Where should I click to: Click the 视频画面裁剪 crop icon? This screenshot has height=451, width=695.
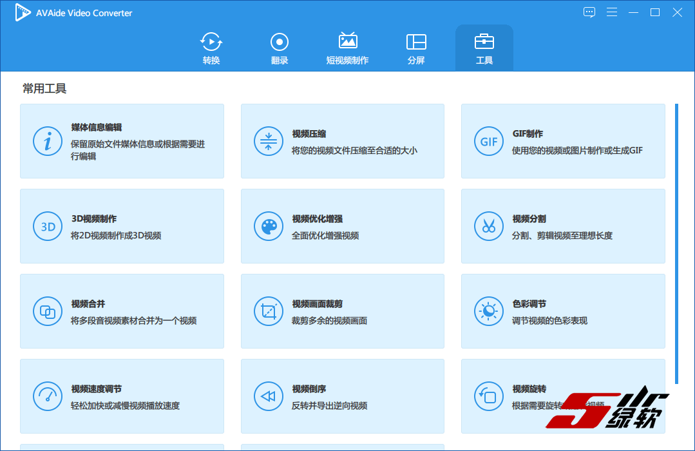269,311
